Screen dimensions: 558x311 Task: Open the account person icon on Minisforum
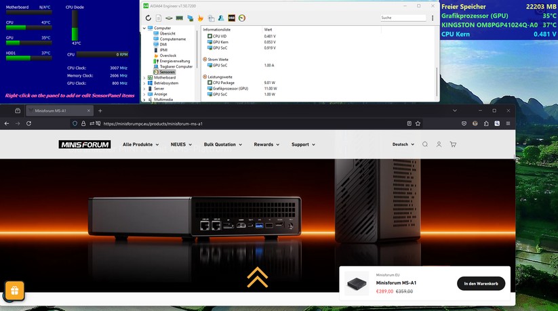pos(439,144)
